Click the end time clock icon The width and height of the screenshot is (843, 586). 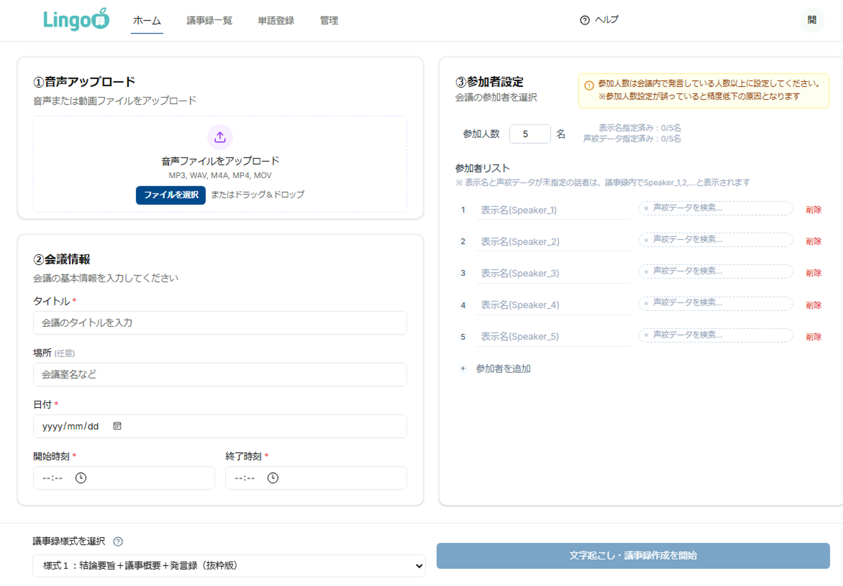273,478
